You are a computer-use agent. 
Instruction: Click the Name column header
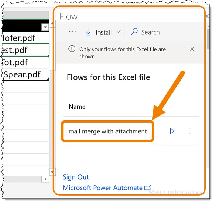[x=77, y=107]
